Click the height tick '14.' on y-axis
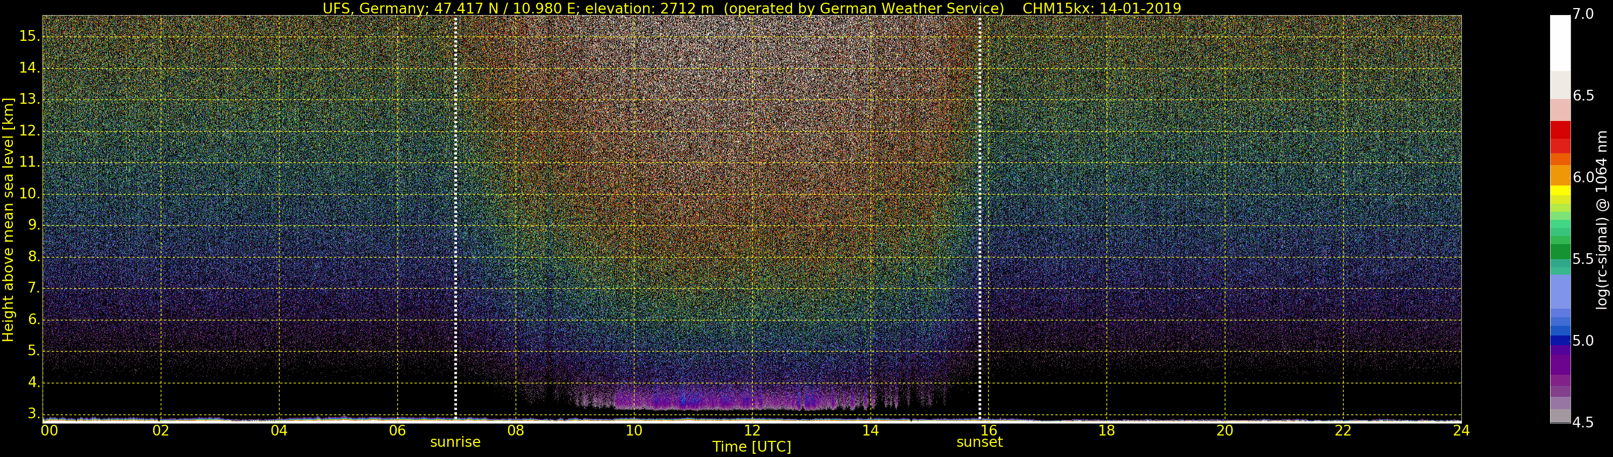Viewport: 1613px width, 457px height. tap(30, 68)
